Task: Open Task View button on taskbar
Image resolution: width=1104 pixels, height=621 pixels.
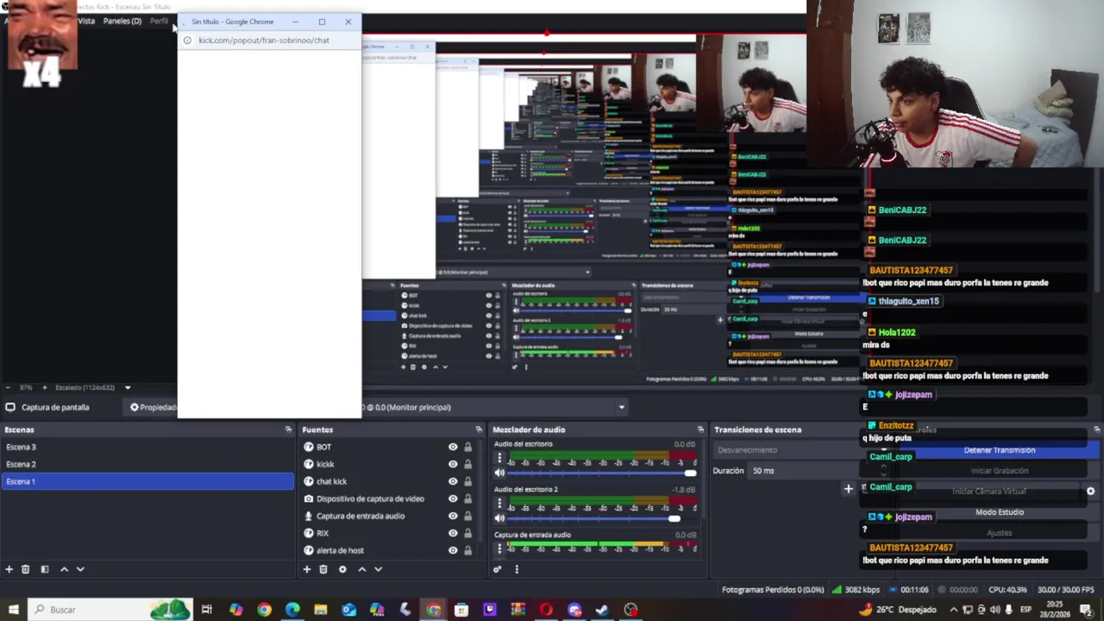Action: click(x=207, y=610)
